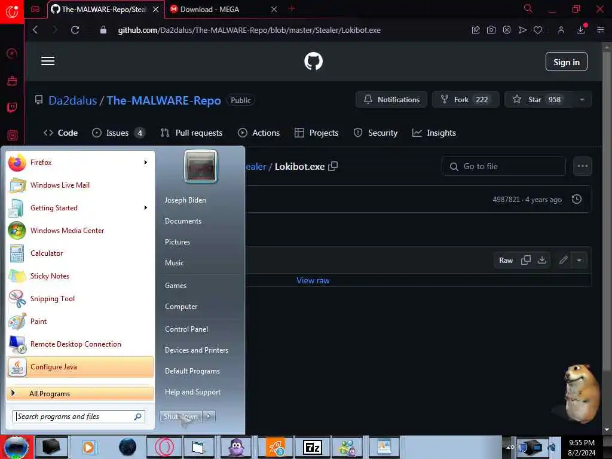The image size is (612, 459).
Task: Open the Code repository tab
Action: 61,133
